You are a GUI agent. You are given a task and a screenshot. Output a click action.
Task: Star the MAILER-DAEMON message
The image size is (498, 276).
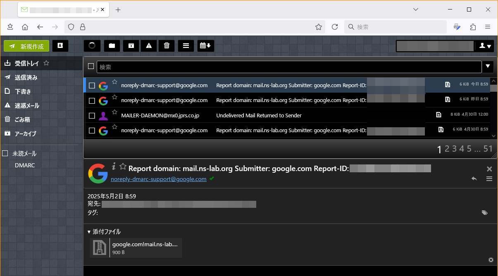(x=114, y=112)
